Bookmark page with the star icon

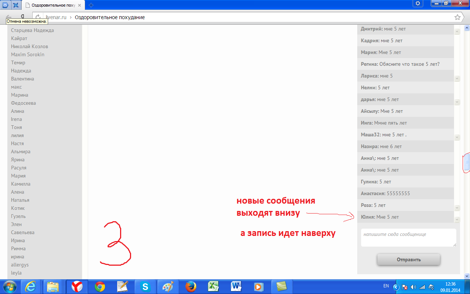pos(457,17)
